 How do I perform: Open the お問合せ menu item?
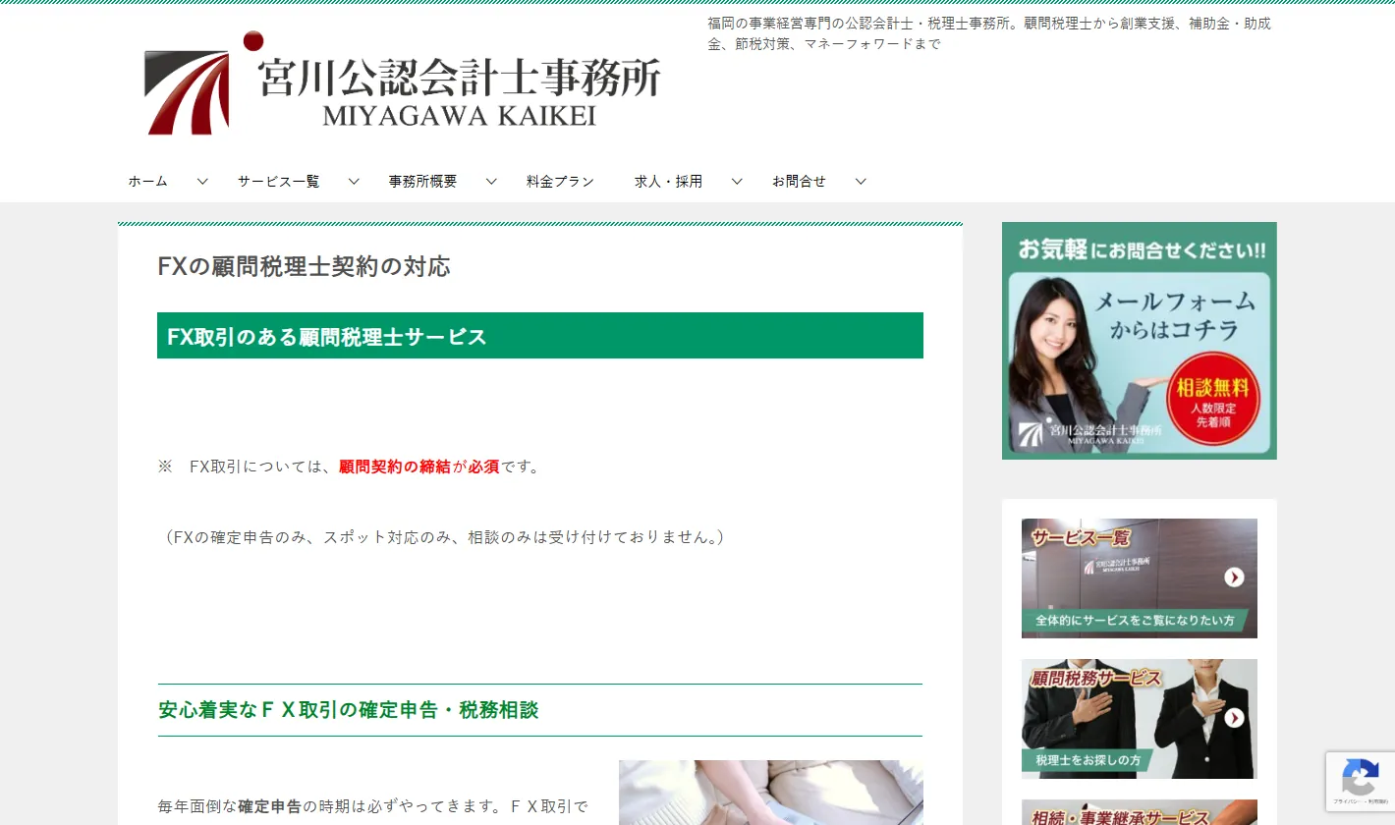click(799, 182)
